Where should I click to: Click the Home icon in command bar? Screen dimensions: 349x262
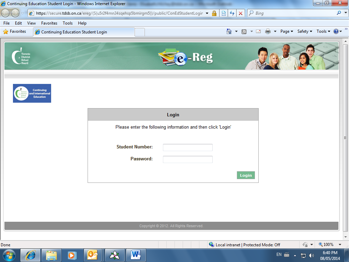pos(229,31)
